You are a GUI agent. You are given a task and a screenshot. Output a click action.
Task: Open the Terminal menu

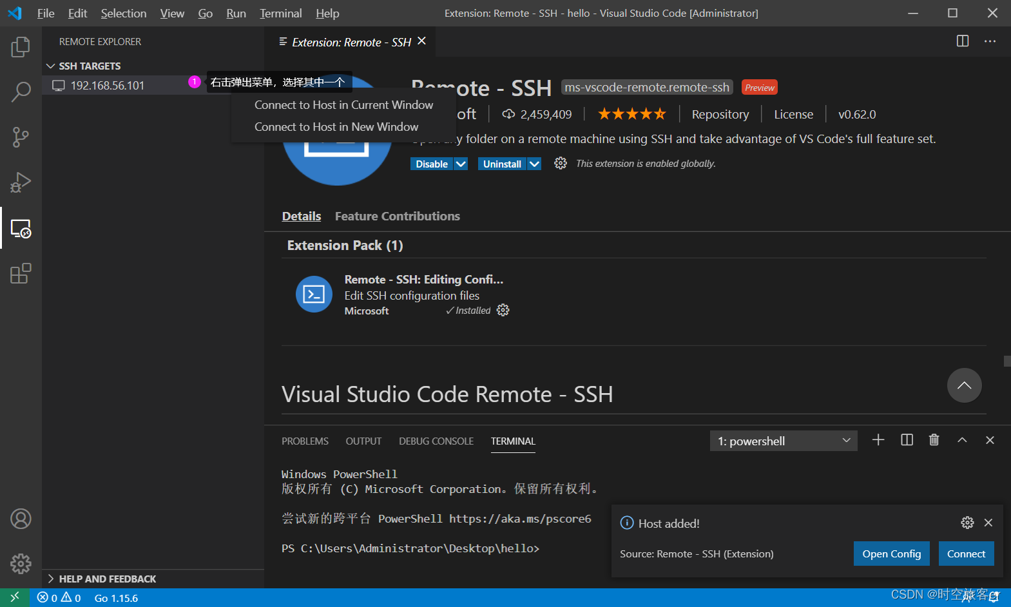[x=280, y=13]
